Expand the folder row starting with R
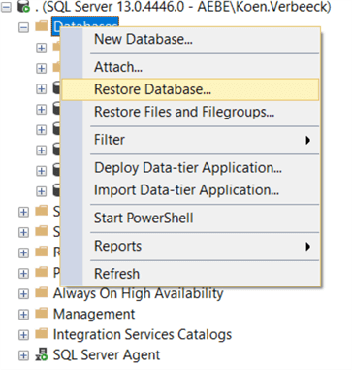 point(23,252)
